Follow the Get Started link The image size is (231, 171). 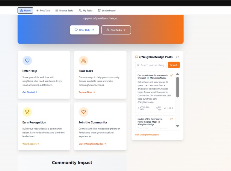click(30, 92)
